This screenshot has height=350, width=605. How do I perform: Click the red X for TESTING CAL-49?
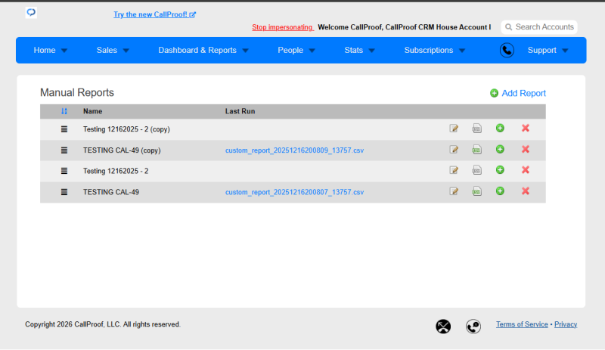[x=526, y=190]
